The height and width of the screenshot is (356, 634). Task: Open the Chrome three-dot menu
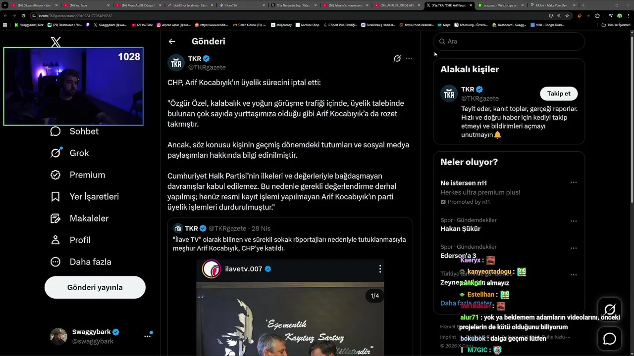pyautogui.click(x=628, y=16)
